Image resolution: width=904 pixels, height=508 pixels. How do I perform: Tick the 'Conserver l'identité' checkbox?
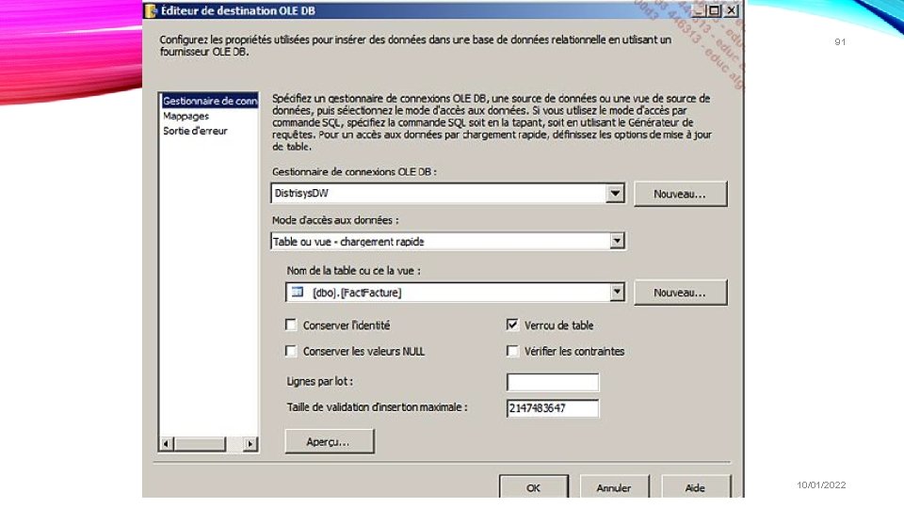(x=291, y=325)
